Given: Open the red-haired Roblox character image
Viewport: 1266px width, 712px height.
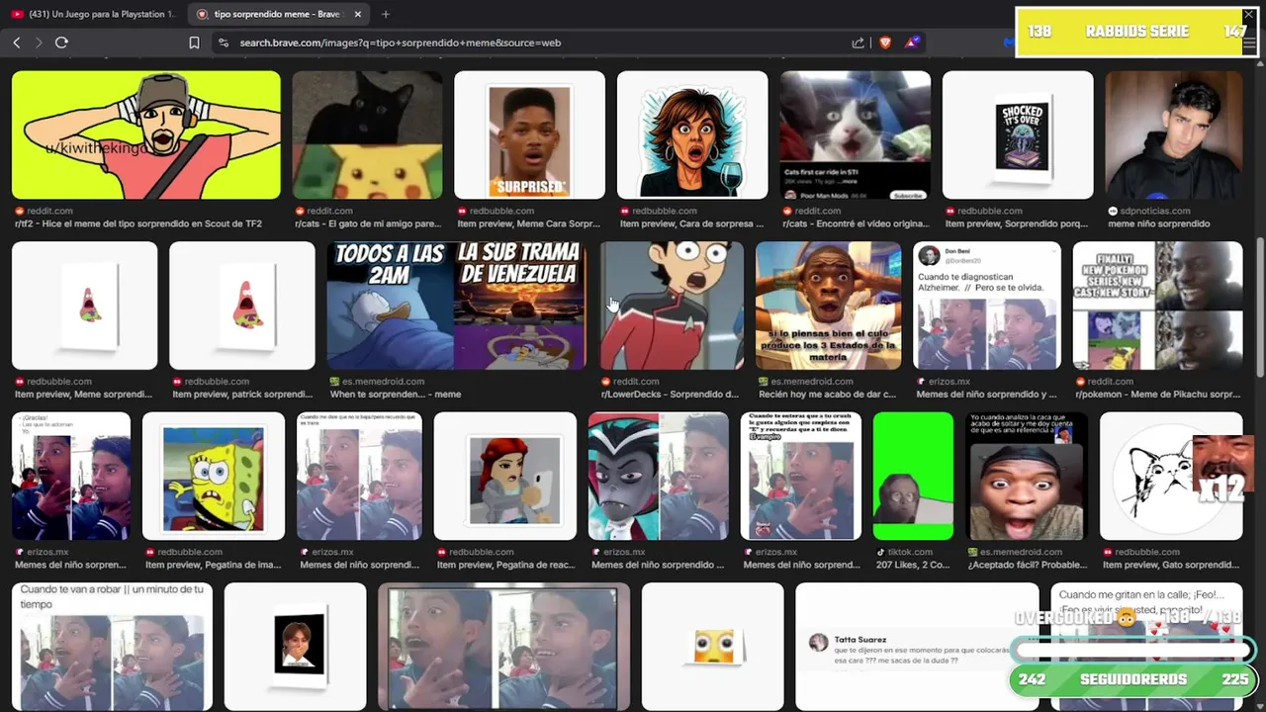Looking at the screenshot, I should coord(505,477).
